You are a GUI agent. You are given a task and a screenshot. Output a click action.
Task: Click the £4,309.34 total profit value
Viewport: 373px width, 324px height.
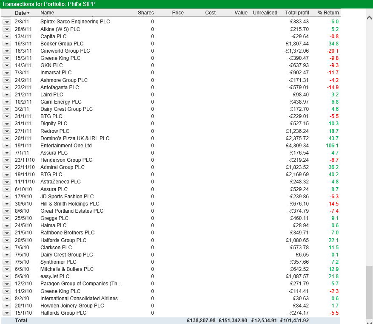[297, 146]
